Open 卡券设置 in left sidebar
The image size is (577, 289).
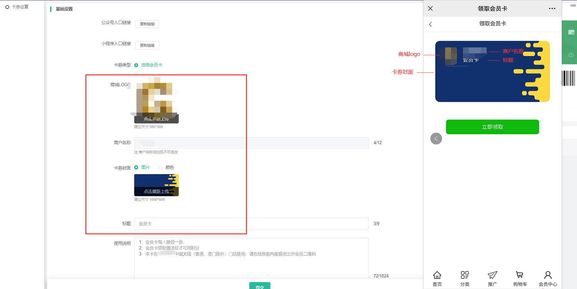(20, 7)
